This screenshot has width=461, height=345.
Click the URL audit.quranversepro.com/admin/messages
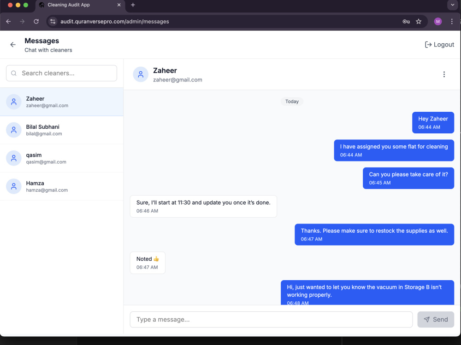coord(115,22)
